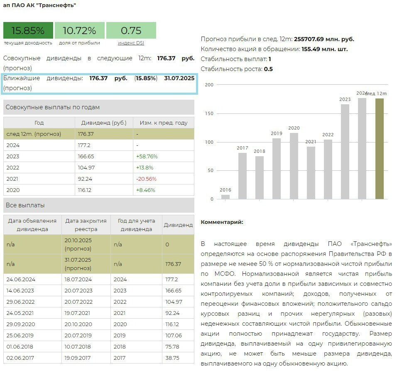Click the 2018 bar in the chart
397x371 pixels.
(260, 177)
